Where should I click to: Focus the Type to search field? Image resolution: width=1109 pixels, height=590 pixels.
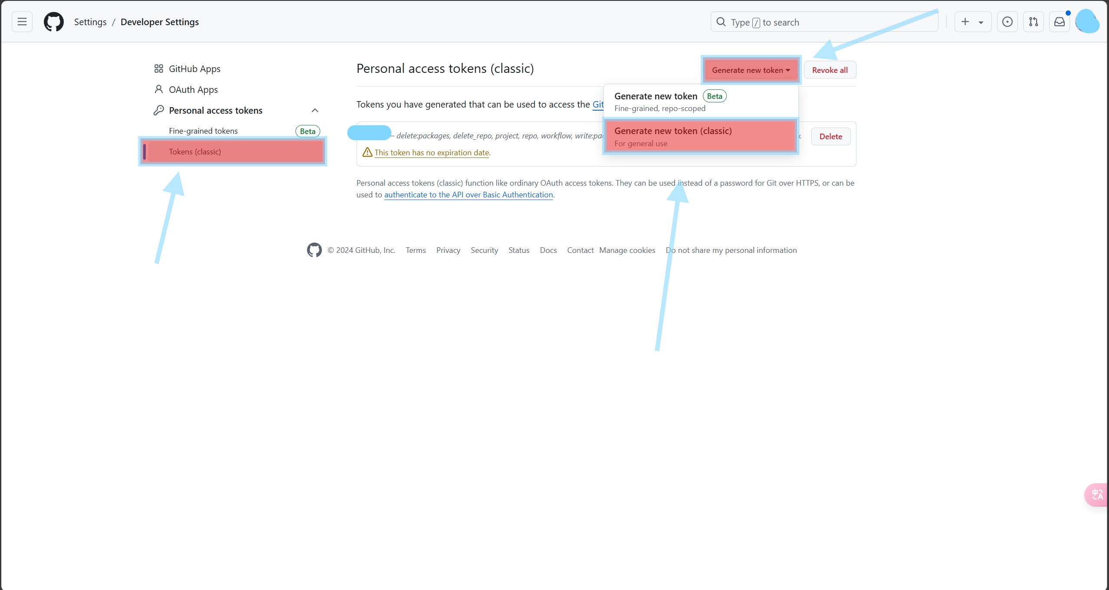[x=824, y=22]
